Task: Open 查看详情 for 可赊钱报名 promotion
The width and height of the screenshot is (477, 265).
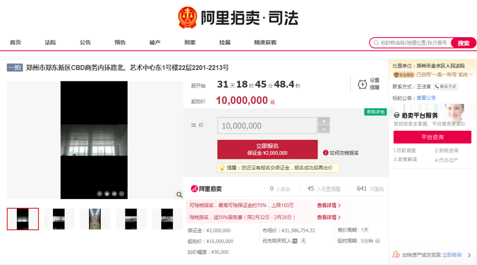Action: [329, 205]
